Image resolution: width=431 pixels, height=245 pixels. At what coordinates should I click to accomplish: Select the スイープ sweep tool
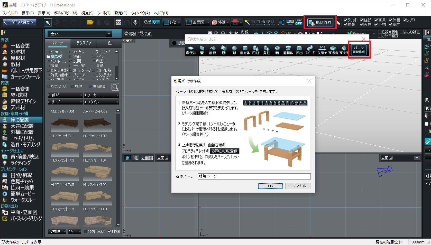point(310,50)
